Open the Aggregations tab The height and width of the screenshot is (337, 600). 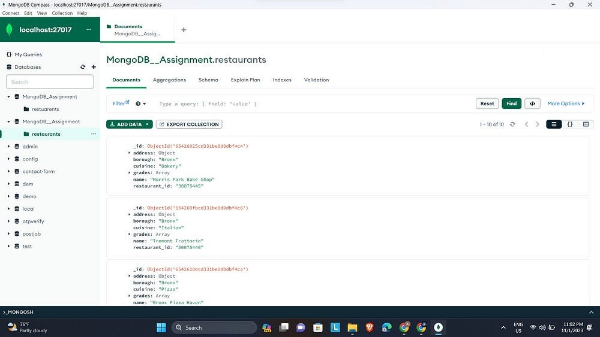click(169, 80)
